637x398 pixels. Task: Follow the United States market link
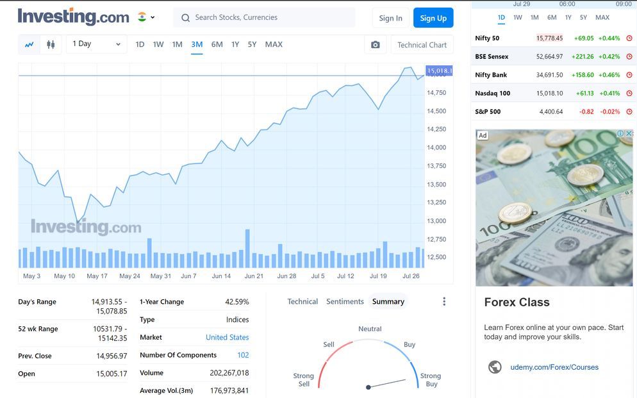[227, 337]
